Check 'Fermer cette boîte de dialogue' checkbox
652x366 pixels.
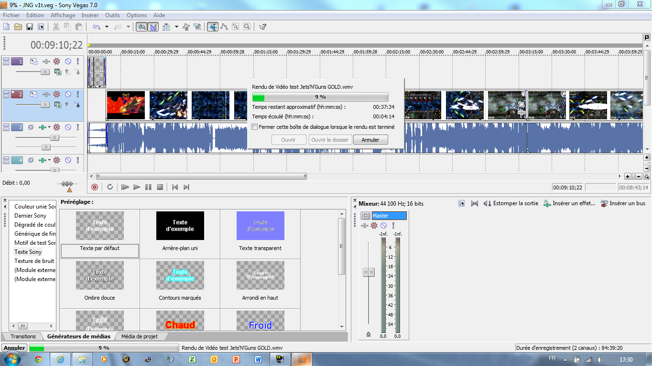tap(255, 127)
